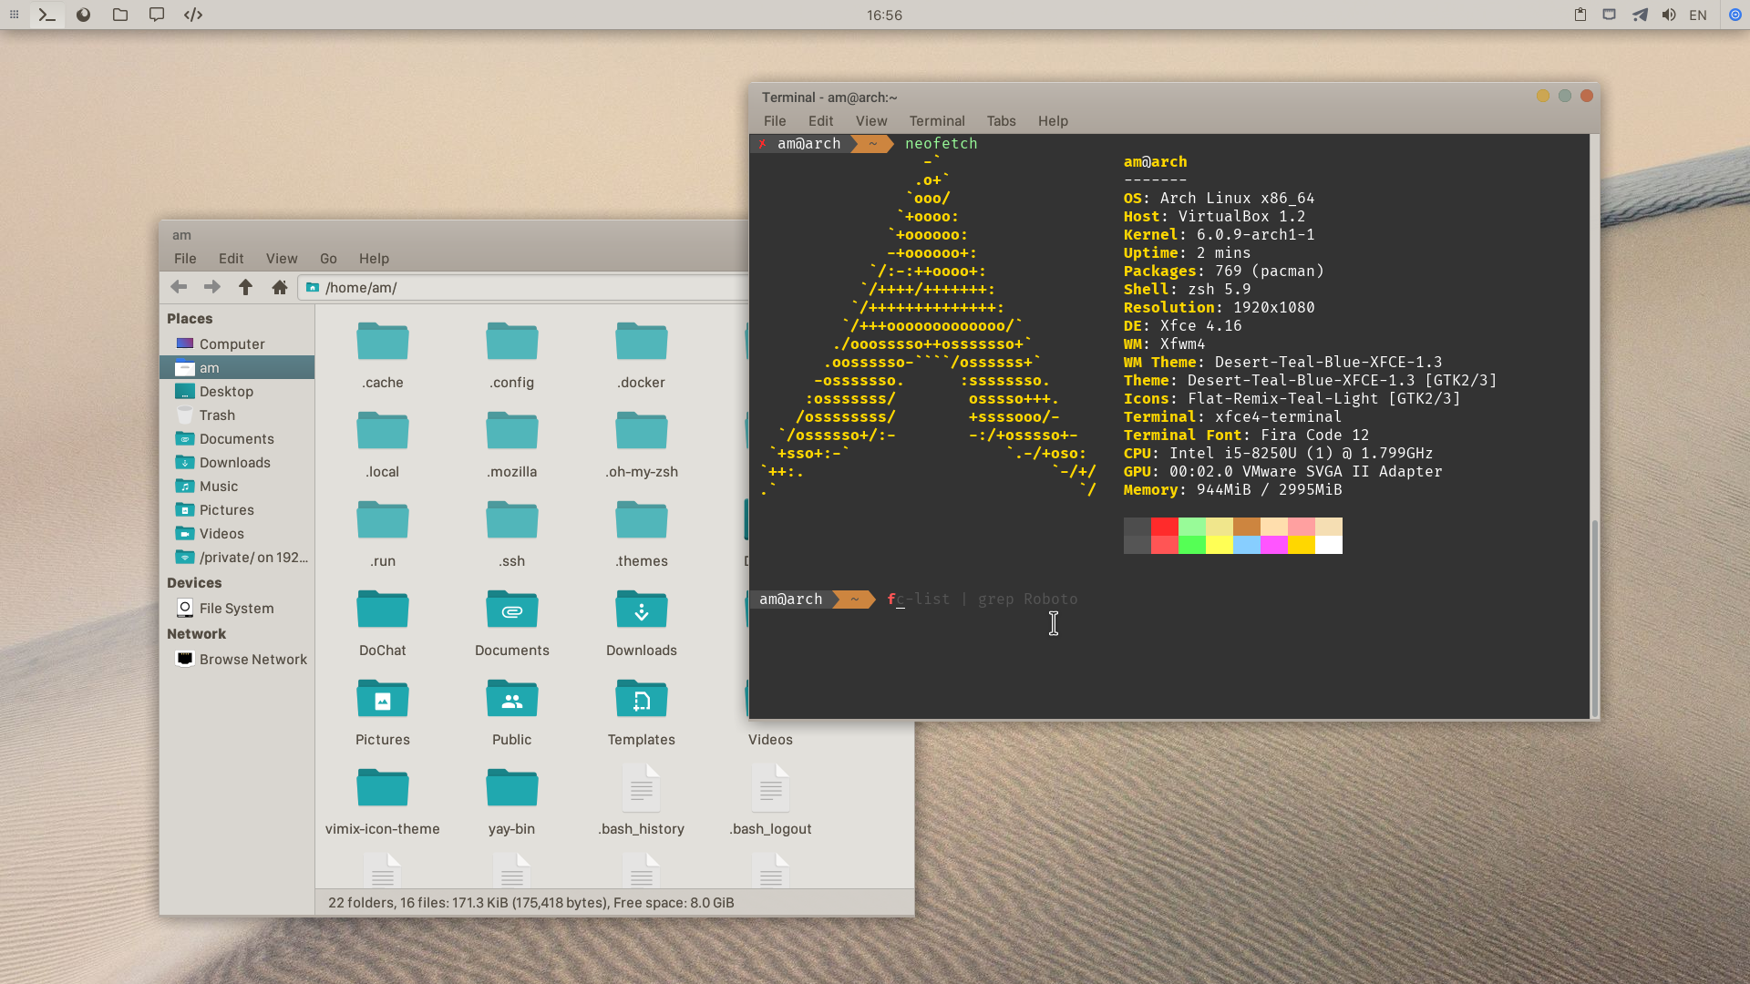This screenshot has height=984, width=1750.
Task: Open Terminal menu in terminal window
Action: click(936, 120)
